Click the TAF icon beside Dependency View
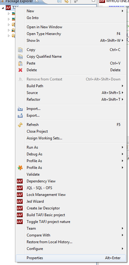This screenshot has height=265, width=129. 20,181
